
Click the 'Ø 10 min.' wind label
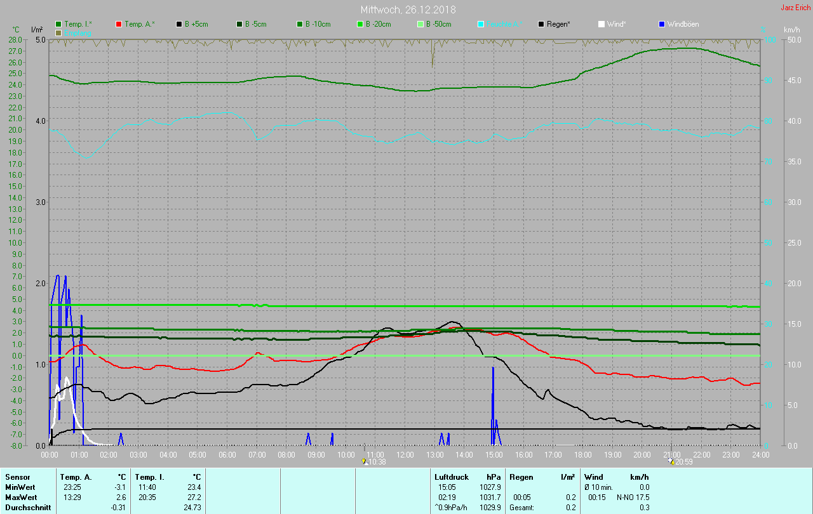coord(599,487)
